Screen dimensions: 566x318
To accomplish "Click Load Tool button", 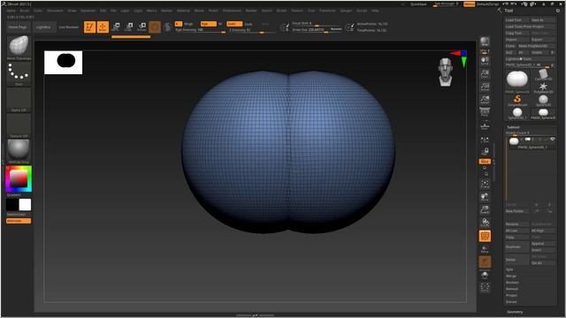I will coord(516,20).
